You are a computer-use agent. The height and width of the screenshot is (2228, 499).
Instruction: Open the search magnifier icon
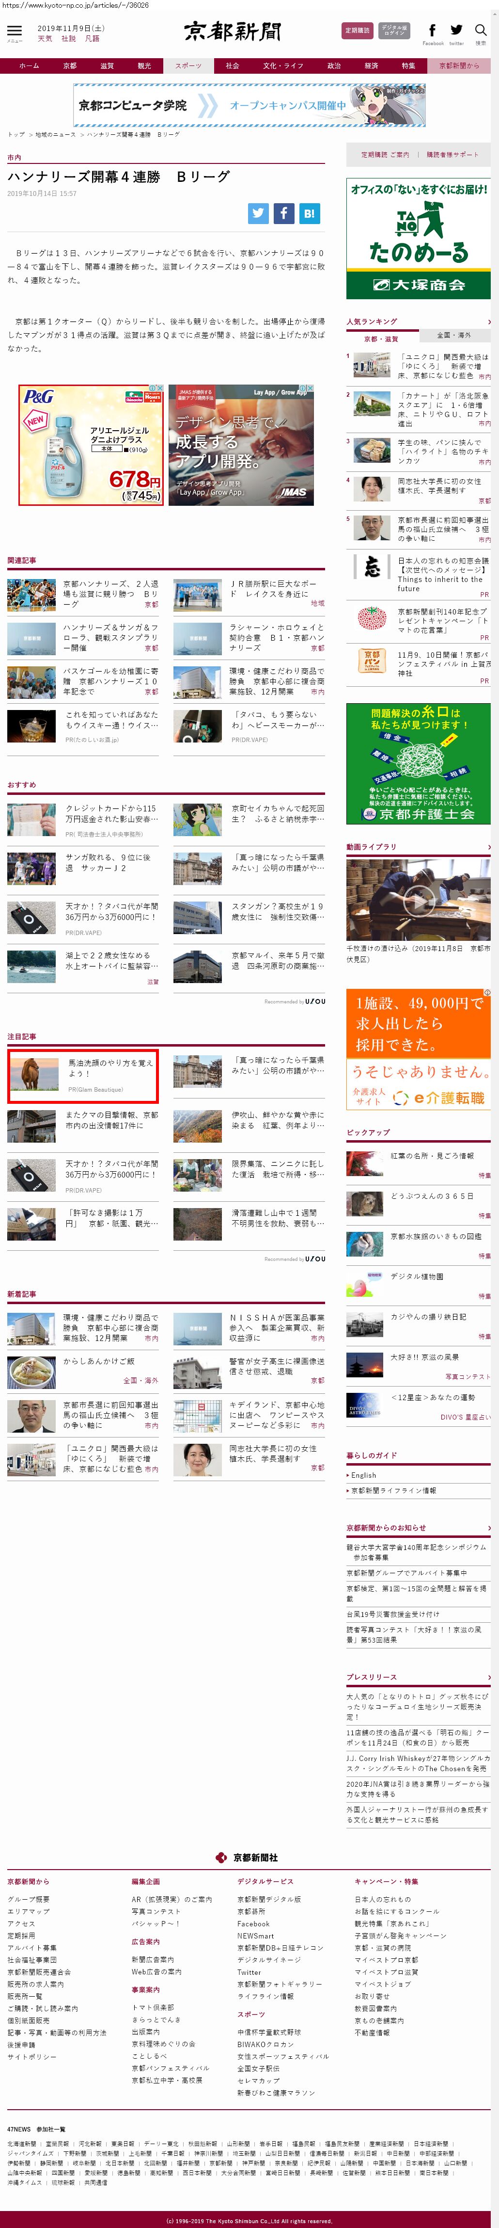pos(481,30)
